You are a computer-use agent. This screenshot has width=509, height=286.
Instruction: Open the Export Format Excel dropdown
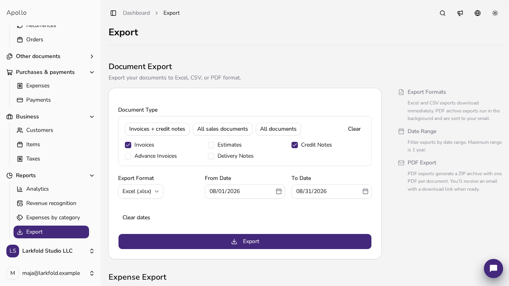[141, 191]
